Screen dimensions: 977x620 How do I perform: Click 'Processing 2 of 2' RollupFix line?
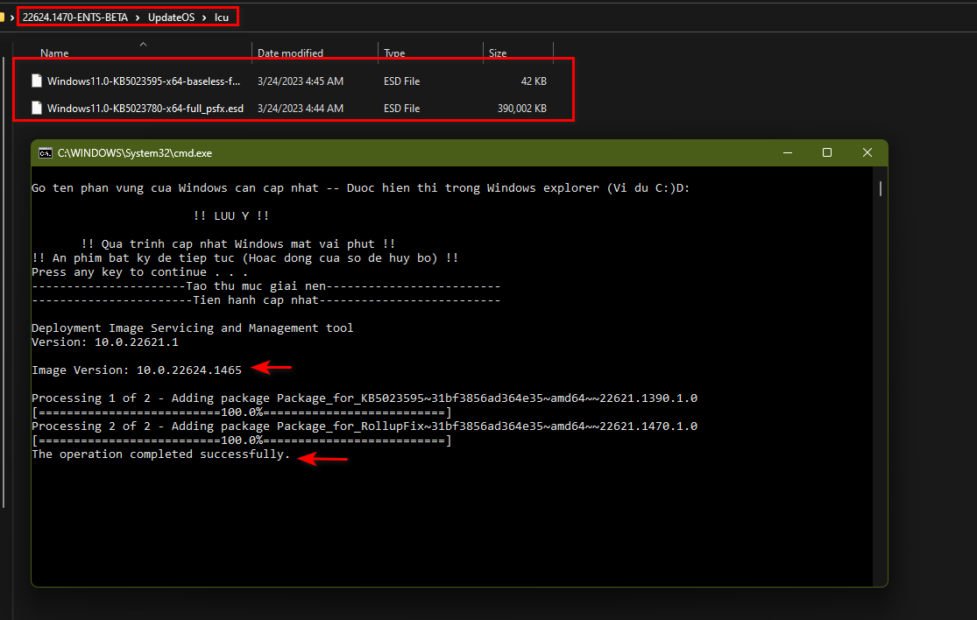[x=365, y=426]
